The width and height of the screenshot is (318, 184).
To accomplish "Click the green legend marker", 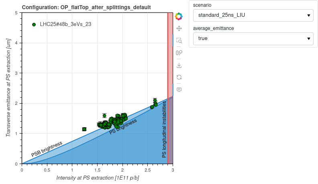I will coord(34,24).
